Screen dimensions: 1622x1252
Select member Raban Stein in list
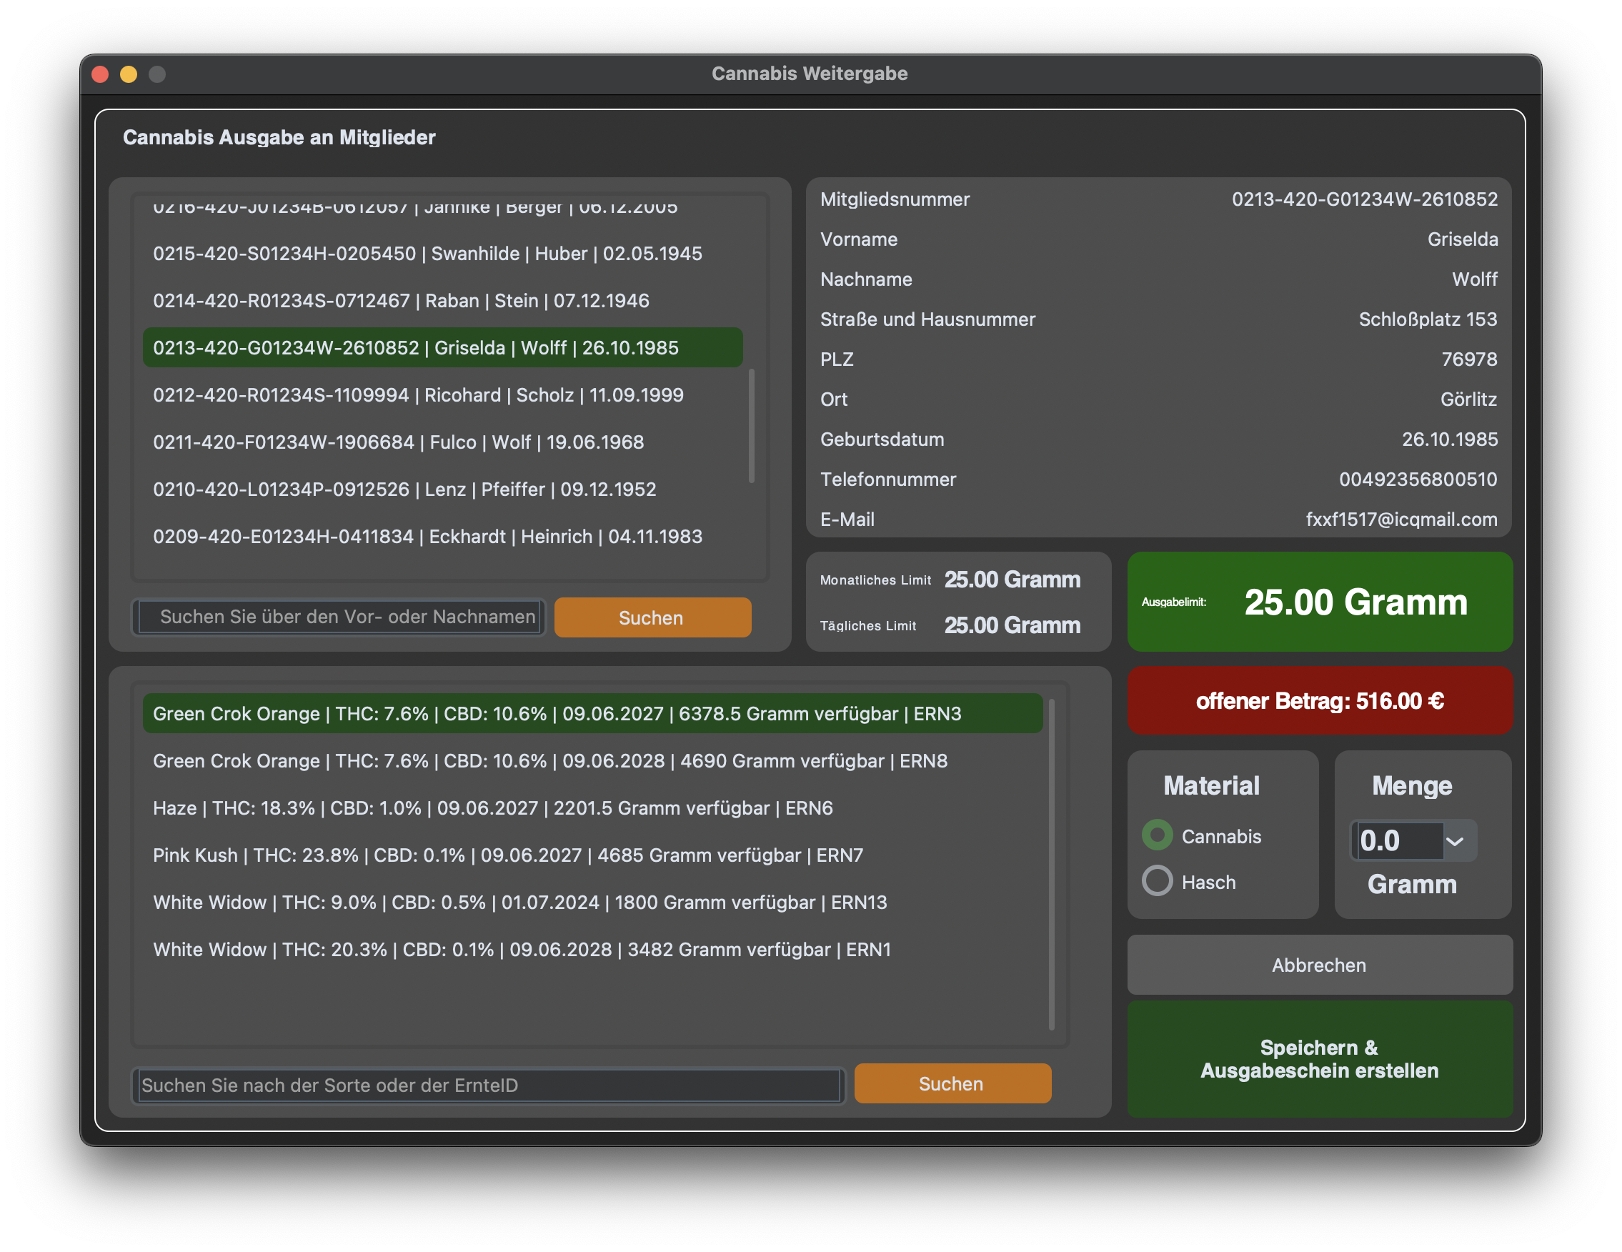401,301
